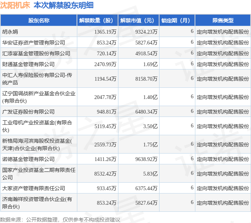Click the 沈阳机床 stock name title
Screen dimensions: 251x223
15,5
